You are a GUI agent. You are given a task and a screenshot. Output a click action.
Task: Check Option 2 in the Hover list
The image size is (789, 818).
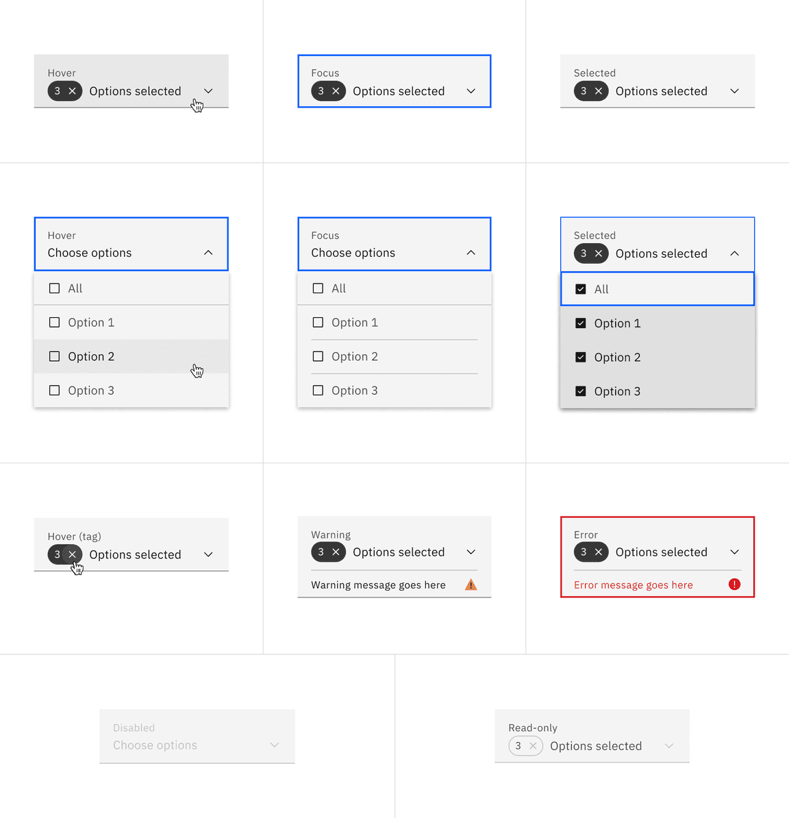click(x=55, y=356)
